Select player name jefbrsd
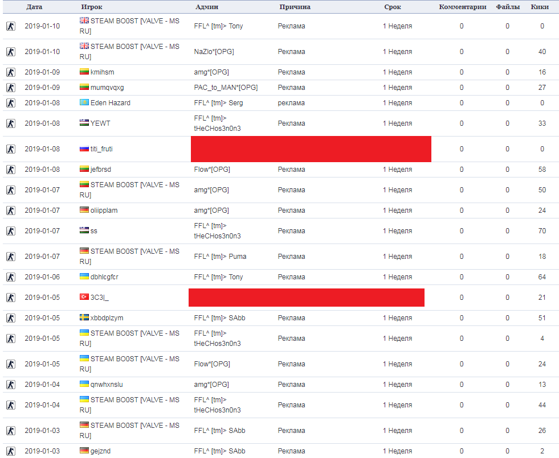This screenshot has height=458, width=559. (101, 170)
